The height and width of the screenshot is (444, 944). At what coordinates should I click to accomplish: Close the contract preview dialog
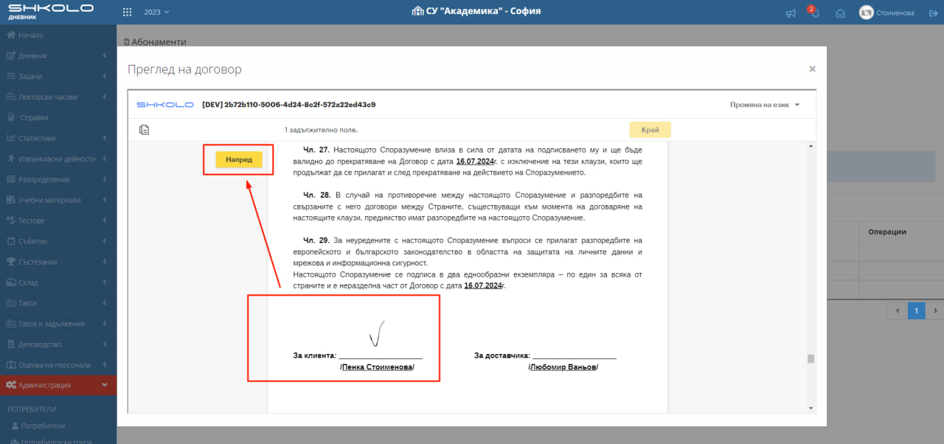point(812,69)
